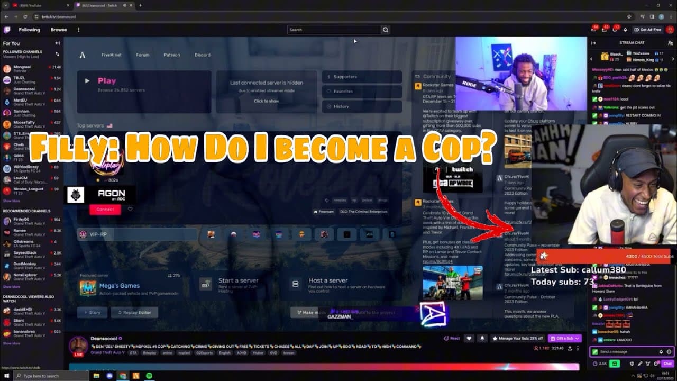Claim the green channel points bonus
677x381 pixels.
click(x=614, y=364)
